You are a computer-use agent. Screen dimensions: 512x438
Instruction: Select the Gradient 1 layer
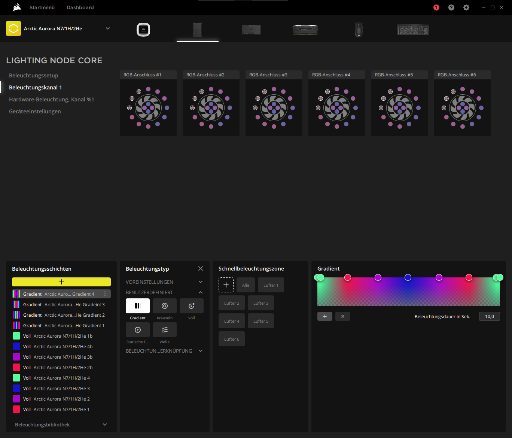(61, 325)
